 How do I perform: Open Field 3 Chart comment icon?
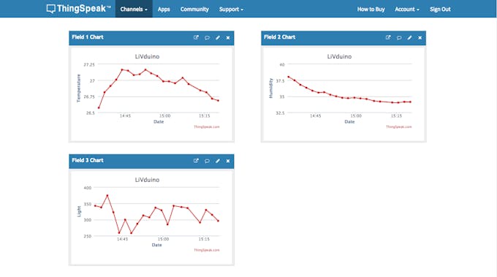tap(207, 161)
